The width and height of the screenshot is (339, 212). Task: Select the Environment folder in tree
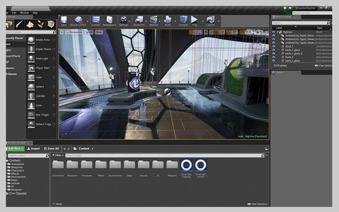(18, 177)
